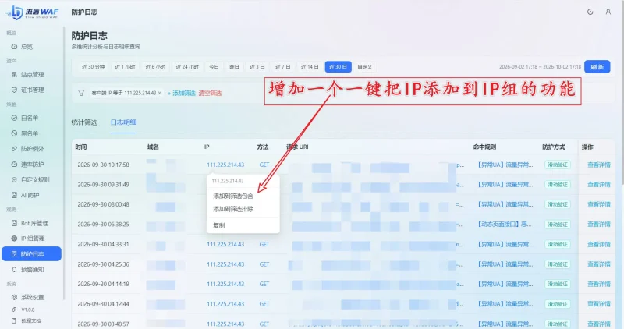This screenshot has width=624, height=329.
Task: Open 查看详情 for 06:38:25 row
Action: coord(599,225)
